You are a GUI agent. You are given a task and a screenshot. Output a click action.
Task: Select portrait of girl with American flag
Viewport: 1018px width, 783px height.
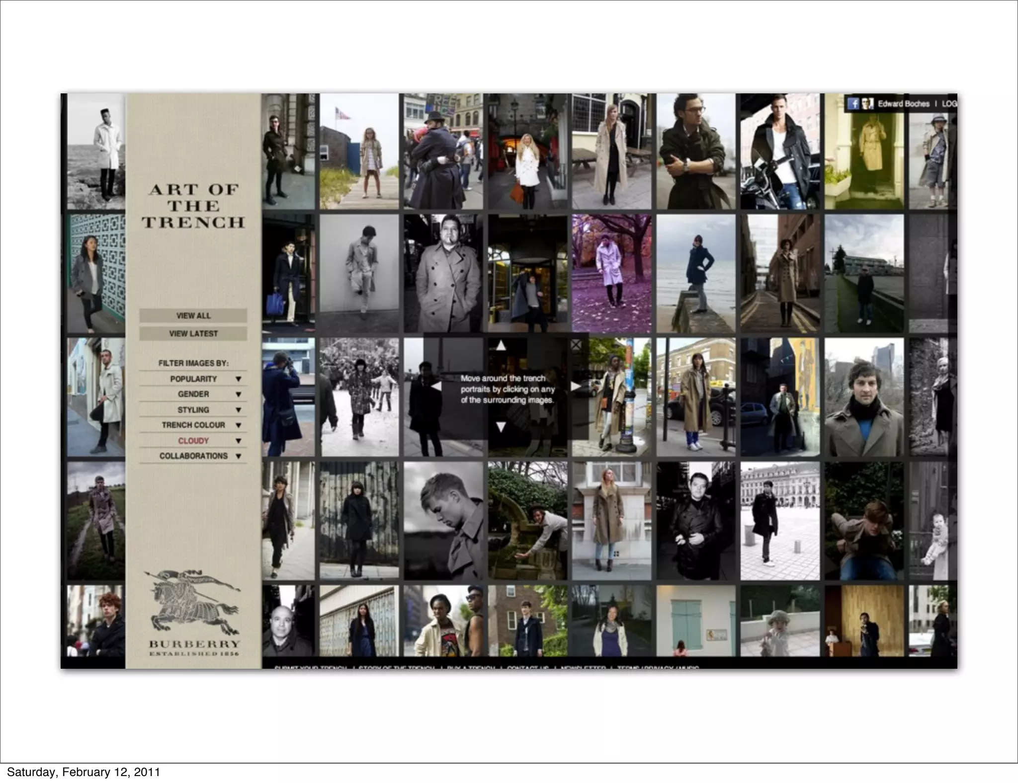[359, 151]
